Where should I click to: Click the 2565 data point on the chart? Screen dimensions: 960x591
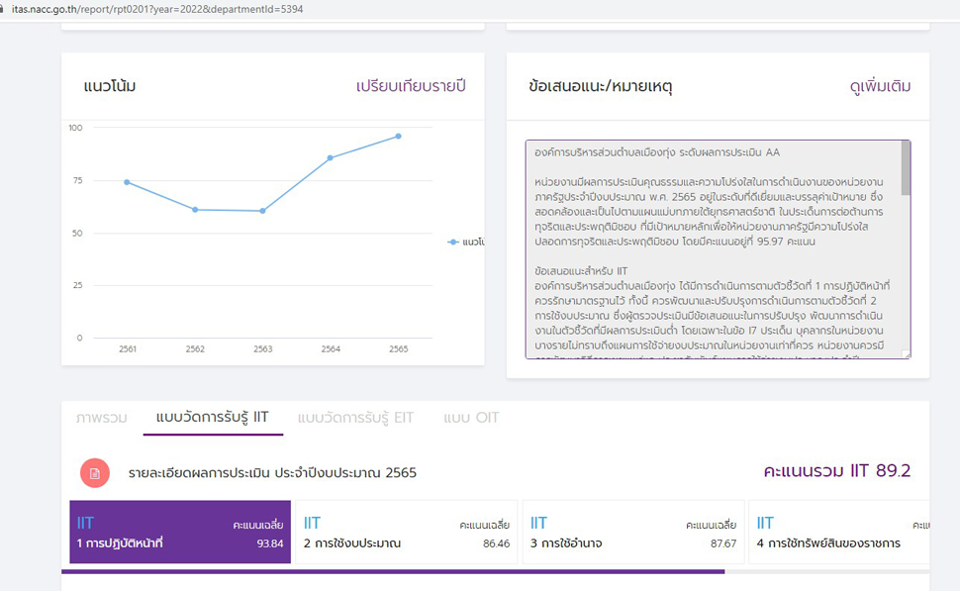[399, 136]
